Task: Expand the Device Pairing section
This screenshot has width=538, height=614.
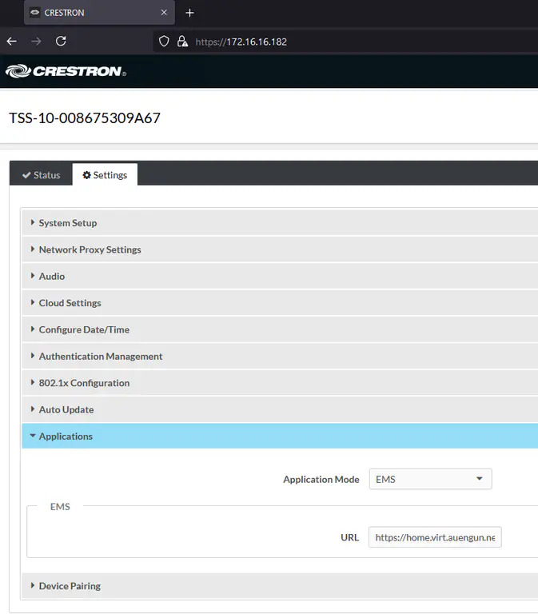Action: 280,586
